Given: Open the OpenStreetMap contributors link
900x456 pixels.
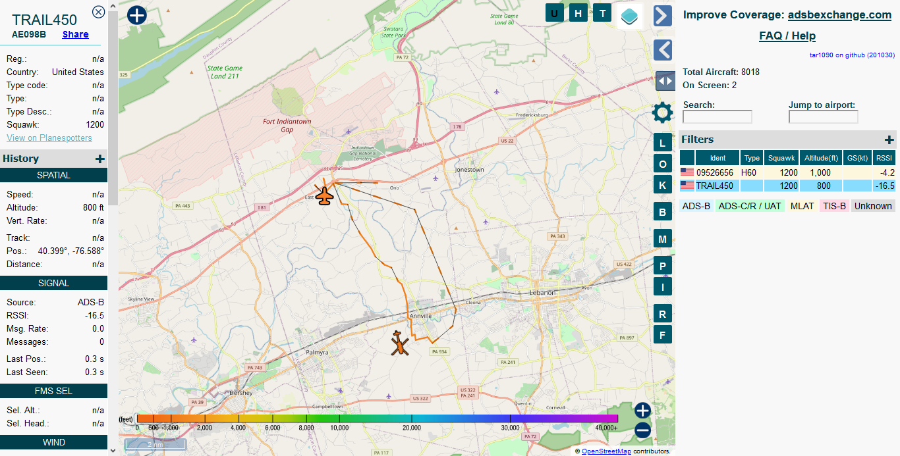Looking at the screenshot, I should [x=607, y=451].
